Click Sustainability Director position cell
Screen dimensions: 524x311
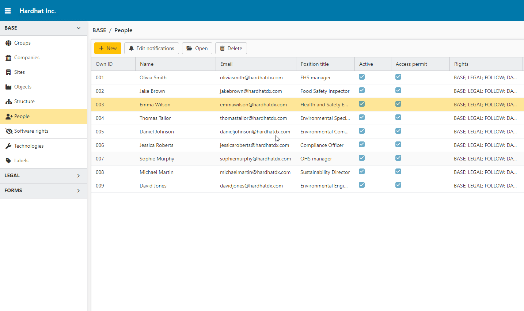pyautogui.click(x=325, y=172)
